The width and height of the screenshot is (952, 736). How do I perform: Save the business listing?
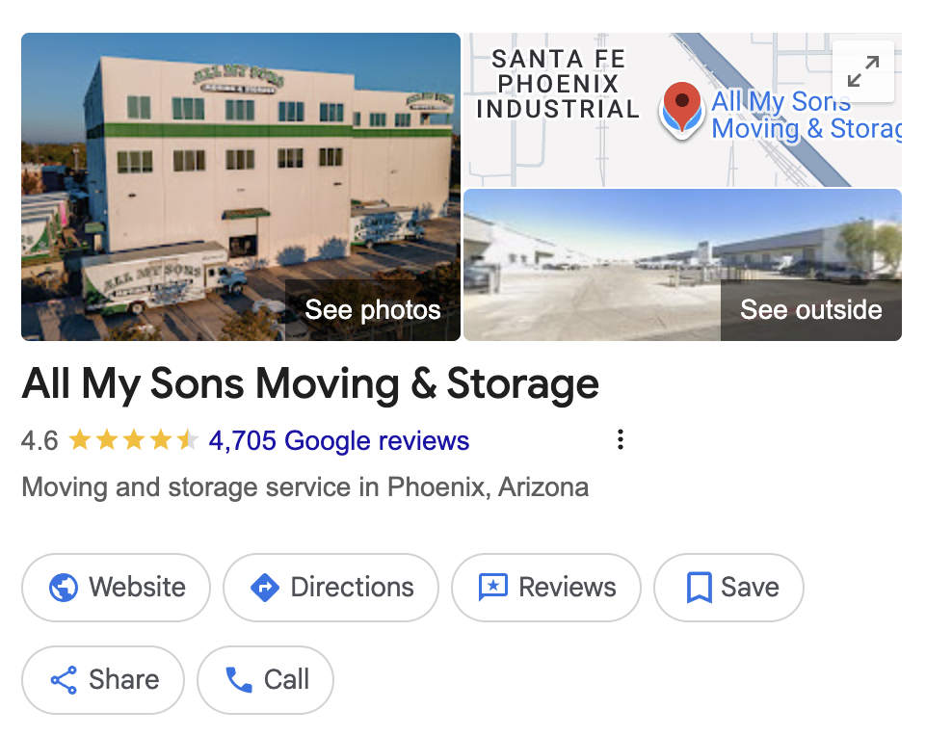point(728,587)
